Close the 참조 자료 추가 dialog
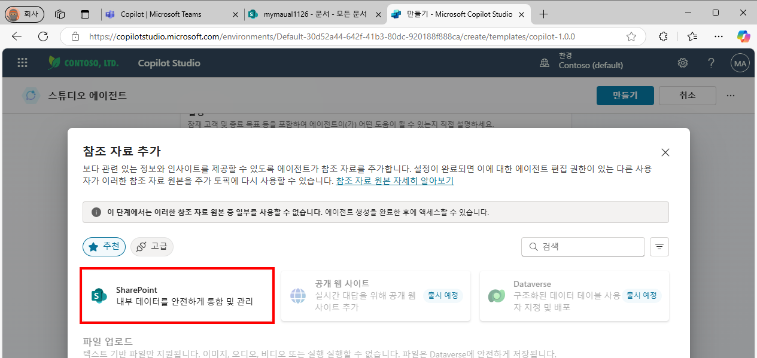This screenshot has width=757, height=358. (665, 152)
